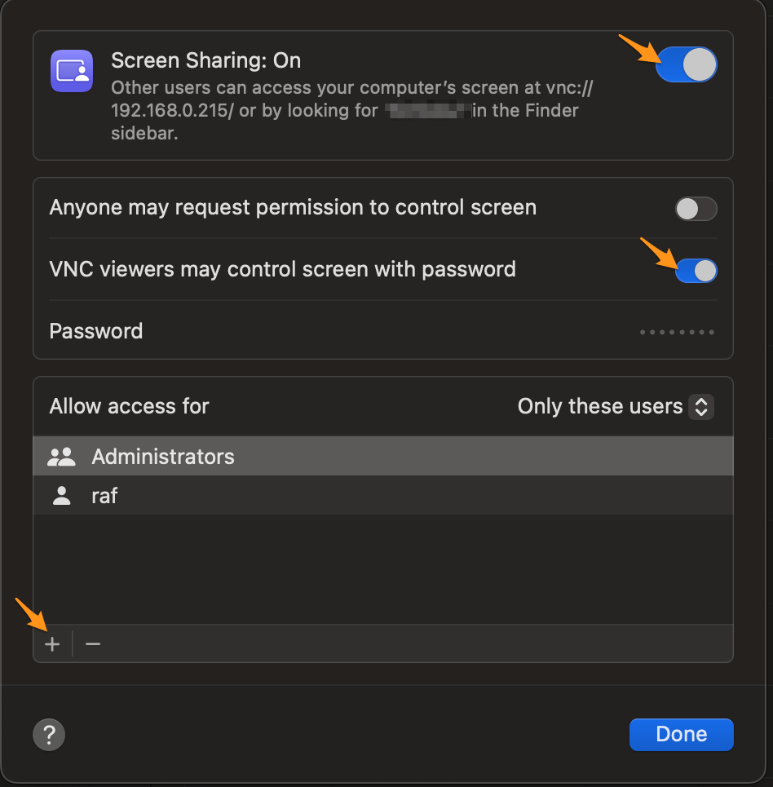Image resolution: width=773 pixels, height=787 pixels.
Task: Enable anyone may request permission to control screen
Action: (x=696, y=209)
